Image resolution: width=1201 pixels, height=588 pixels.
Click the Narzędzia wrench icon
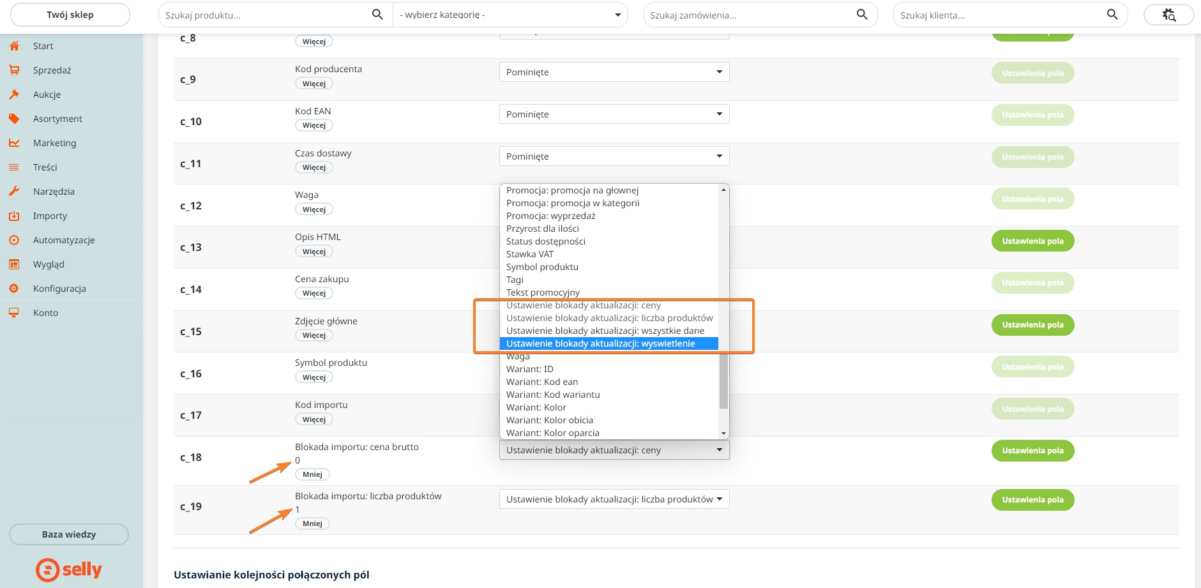[x=14, y=192]
